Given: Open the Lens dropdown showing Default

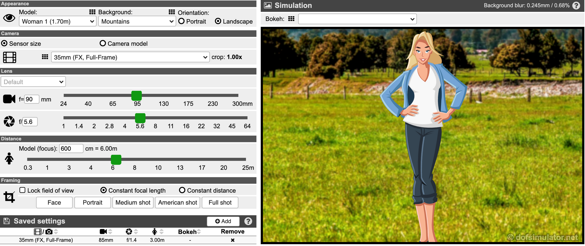Looking at the screenshot, I should click(x=33, y=82).
